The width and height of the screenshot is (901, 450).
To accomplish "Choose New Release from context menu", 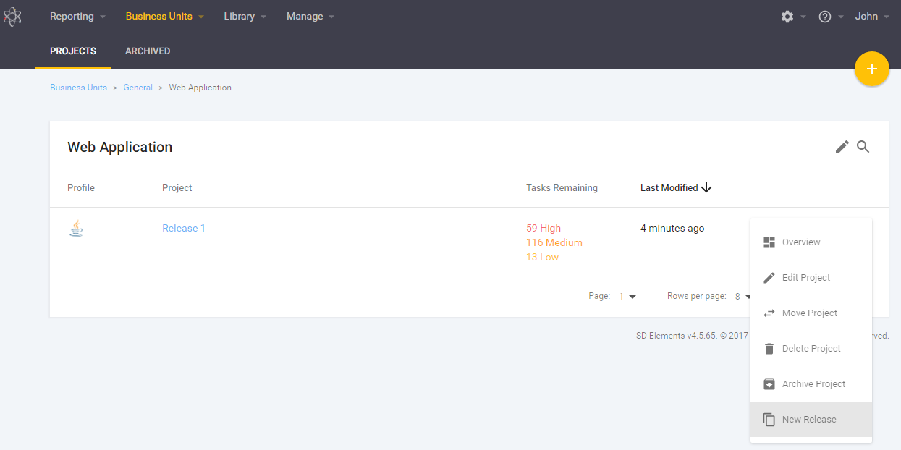I will (x=809, y=420).
